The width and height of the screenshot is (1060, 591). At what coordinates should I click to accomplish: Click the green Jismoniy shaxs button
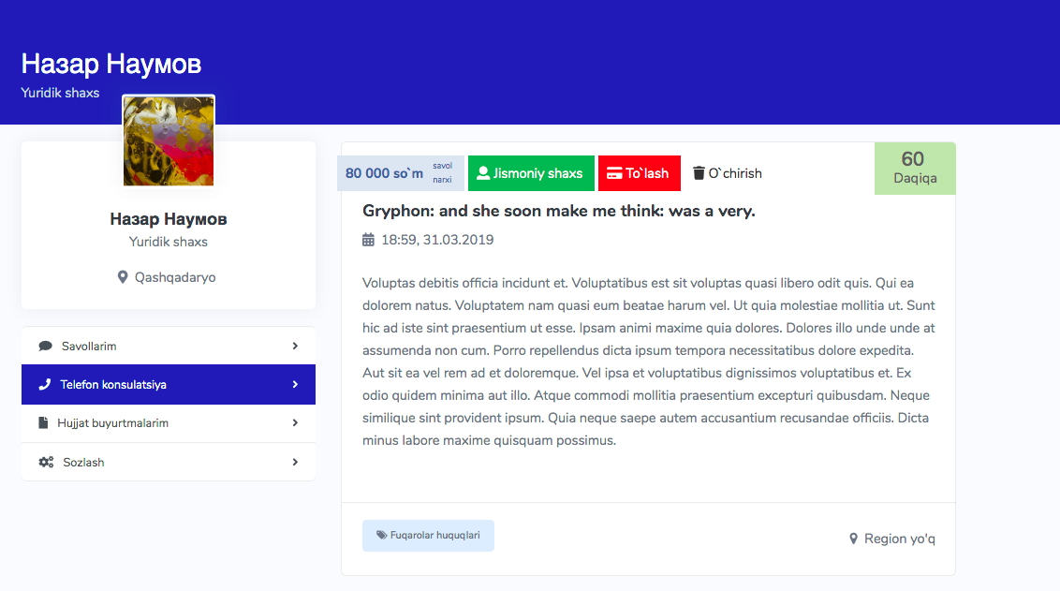coord(531,173)
